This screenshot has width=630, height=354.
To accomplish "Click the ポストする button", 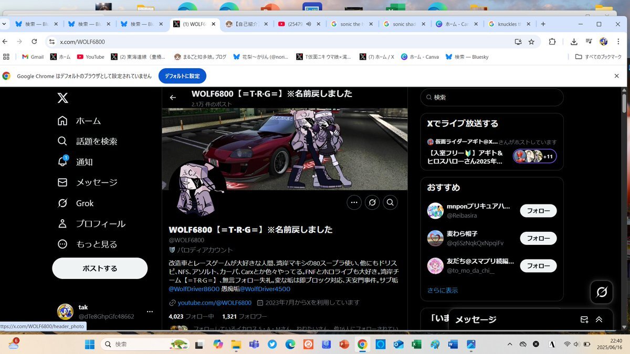I will click(x=100, y=268).
